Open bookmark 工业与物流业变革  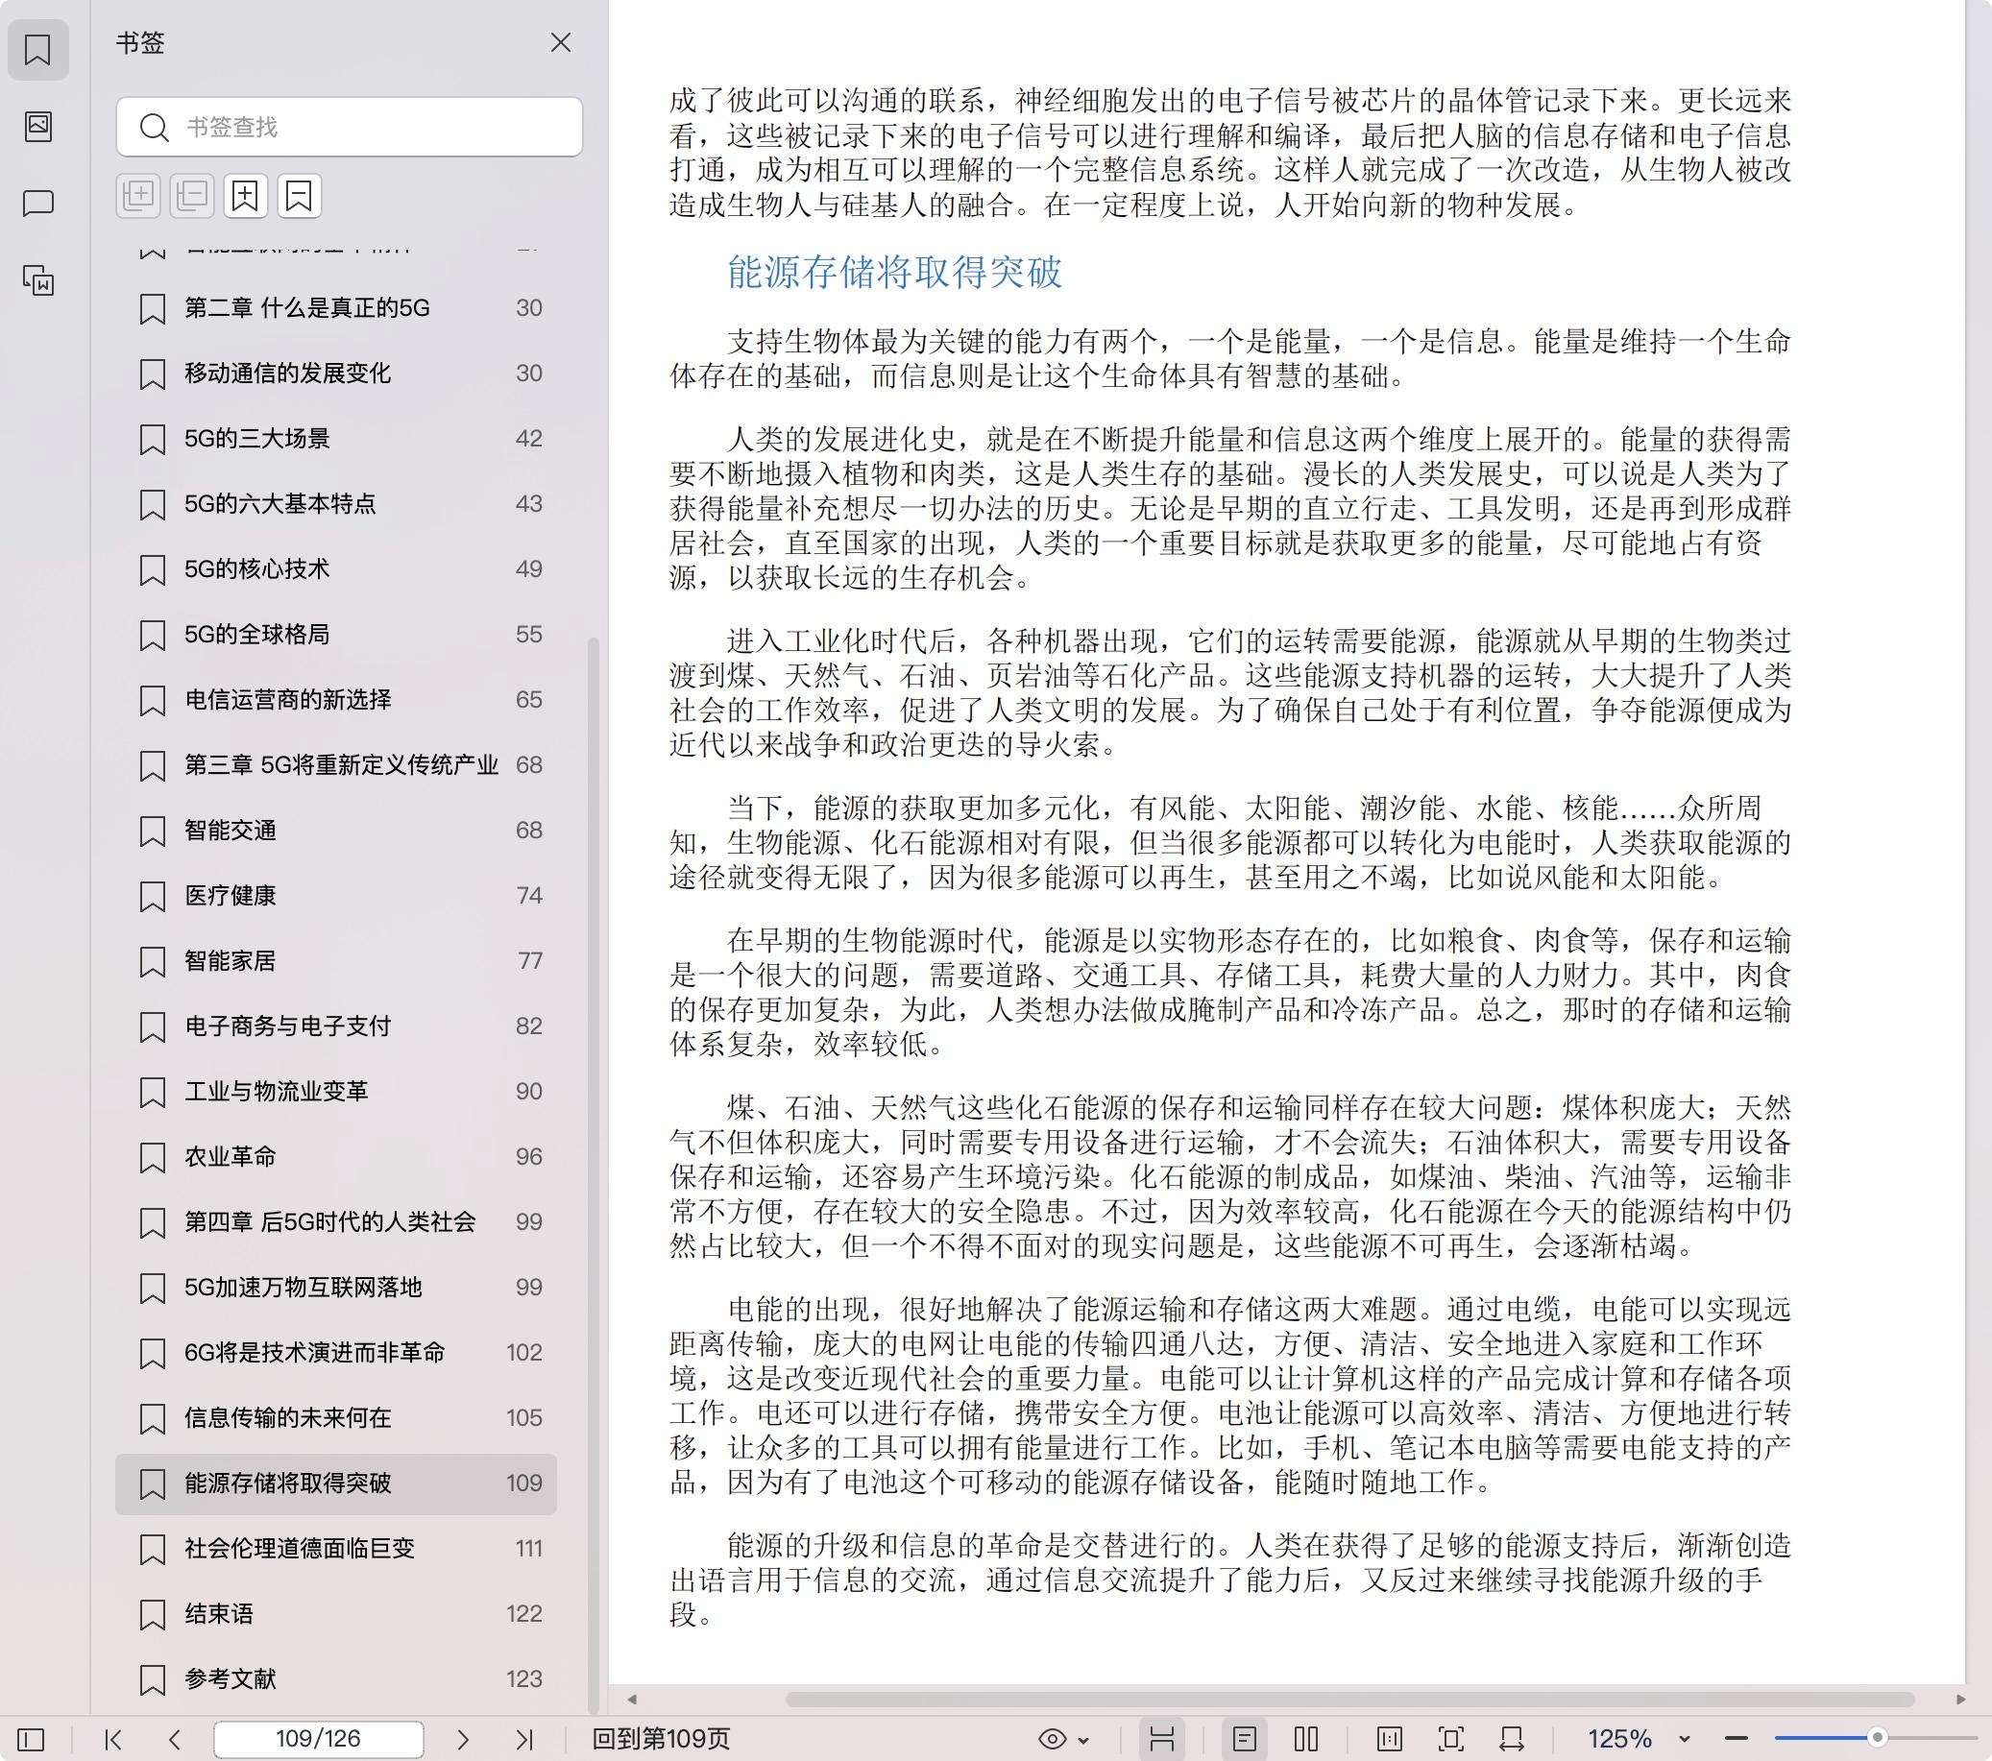pyautogui.click(x=336, y=1092)
